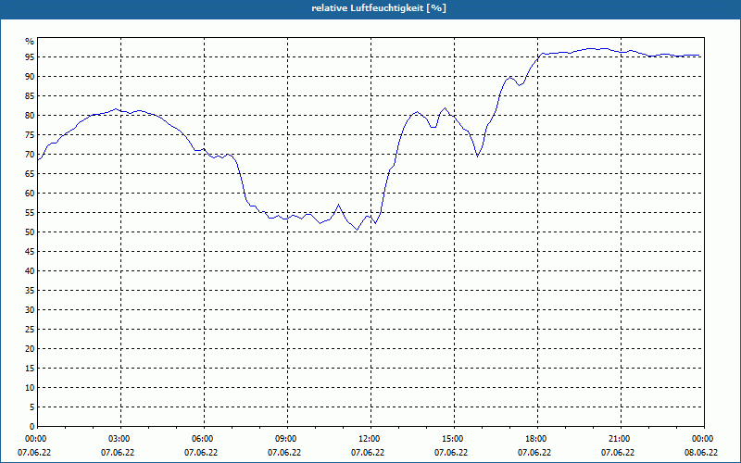
Task: Select the 80 label on y-axis
Action: (x=30, y=115)
